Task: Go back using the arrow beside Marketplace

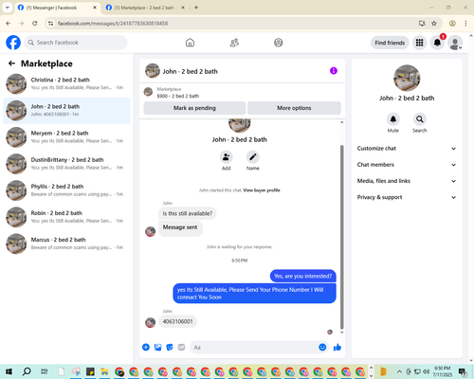Action: pyautogui.click(x=11, y=63)
